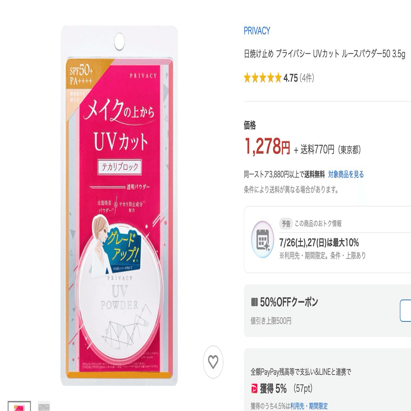The height and width of the screenshot is (411, 411).
Task: Select the second product thumbnail
Action: coord(44,406)
